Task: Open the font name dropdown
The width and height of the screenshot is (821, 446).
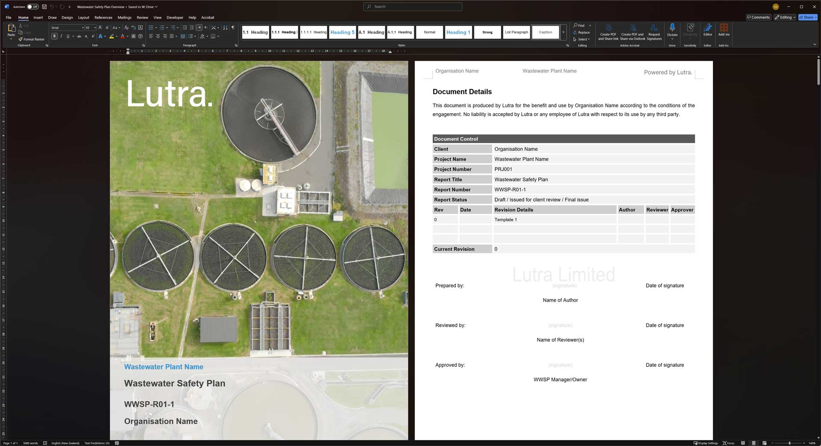Action: pos(83,28)
